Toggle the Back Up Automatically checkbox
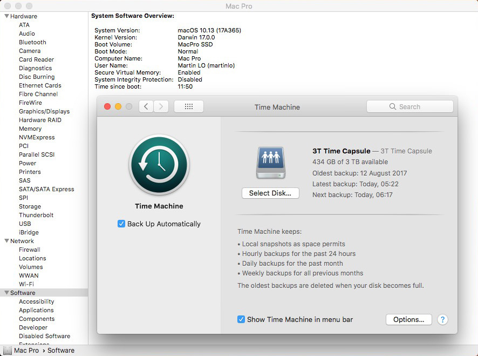The width and height of the screenshot is (478, 356). (x=121, y=224)
